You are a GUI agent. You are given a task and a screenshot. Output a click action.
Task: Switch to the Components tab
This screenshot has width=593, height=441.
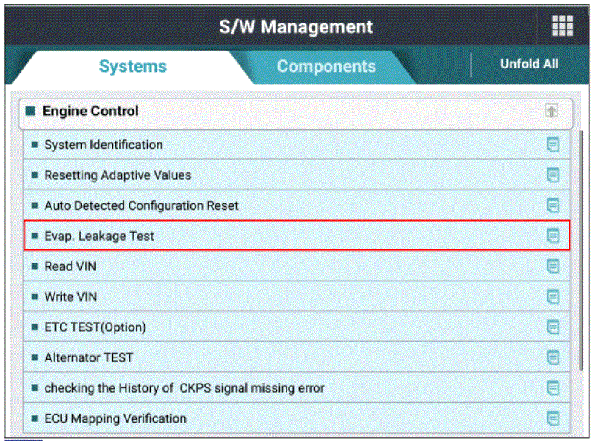pyautogui.click(x=326, y=67)
